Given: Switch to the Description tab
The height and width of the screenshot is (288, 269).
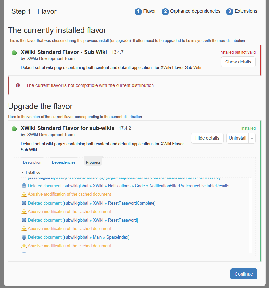Looking at the screenshot, I should 32,162.
